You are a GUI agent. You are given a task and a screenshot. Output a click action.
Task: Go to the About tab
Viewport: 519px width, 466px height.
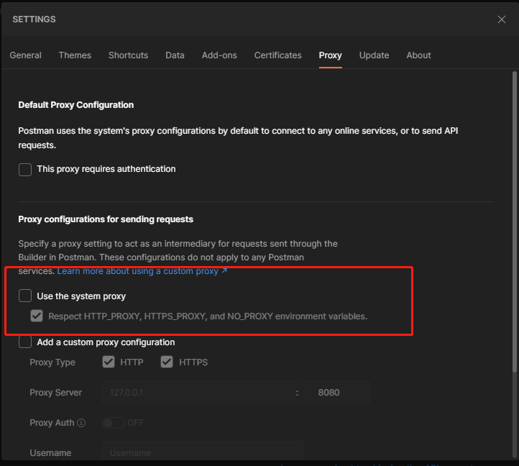click(418, 55)
